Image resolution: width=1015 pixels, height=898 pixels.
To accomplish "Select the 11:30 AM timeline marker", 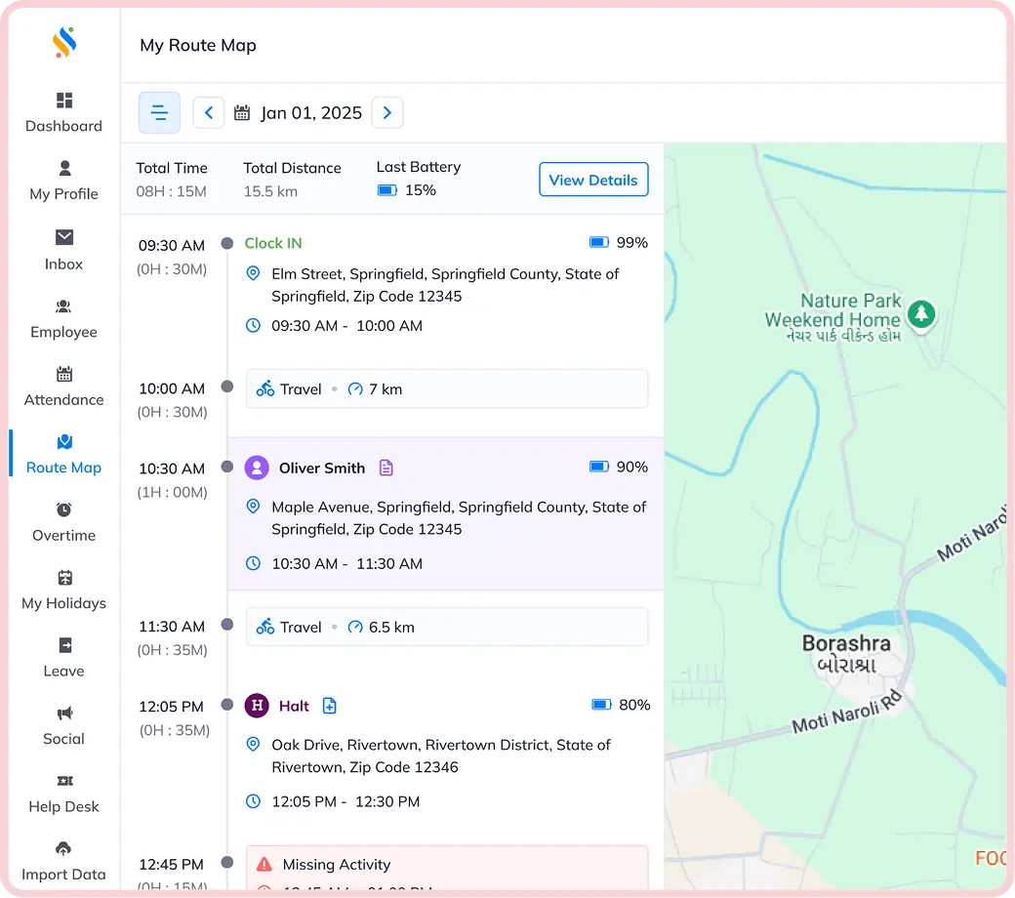I will [226, 624].
